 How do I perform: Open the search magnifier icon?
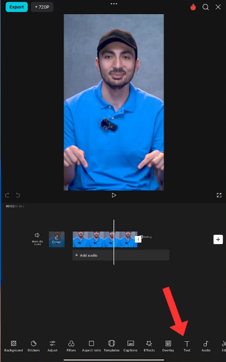click(205, 7)
